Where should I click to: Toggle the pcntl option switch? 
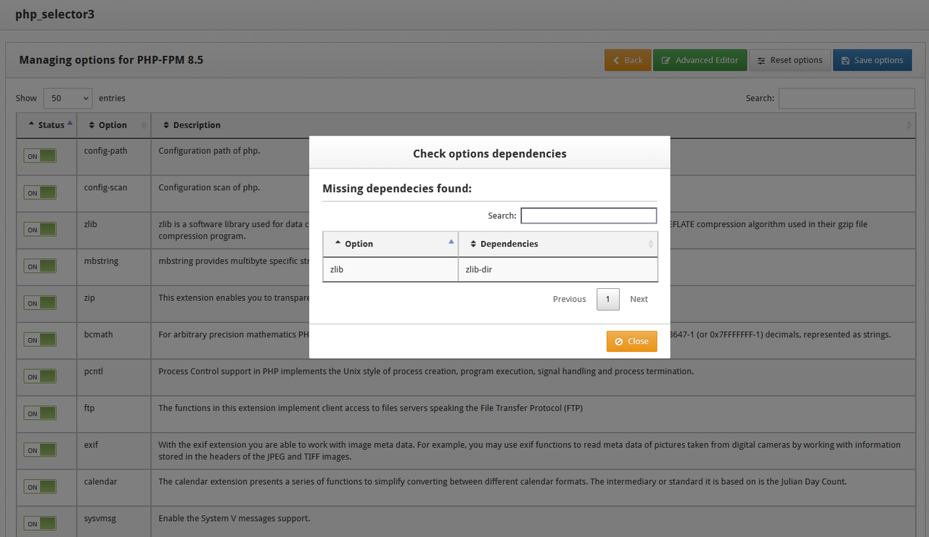[x=40, y=377]
